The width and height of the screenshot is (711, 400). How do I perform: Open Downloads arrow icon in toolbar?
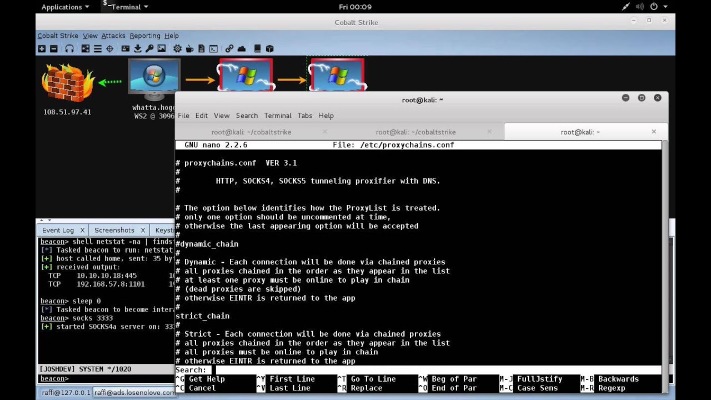138,49
